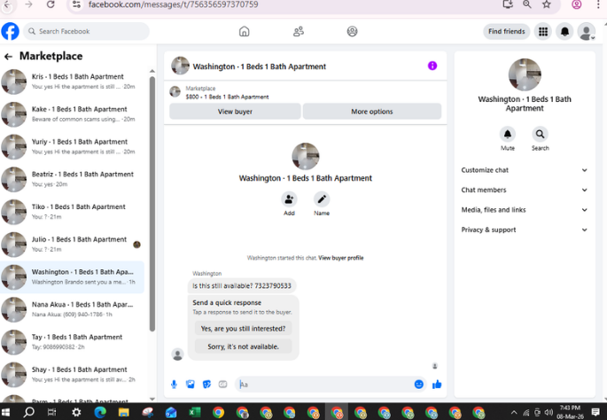Attach a photo file icon
This screenshot has width=607, height=420.
(x=190, y=384)
